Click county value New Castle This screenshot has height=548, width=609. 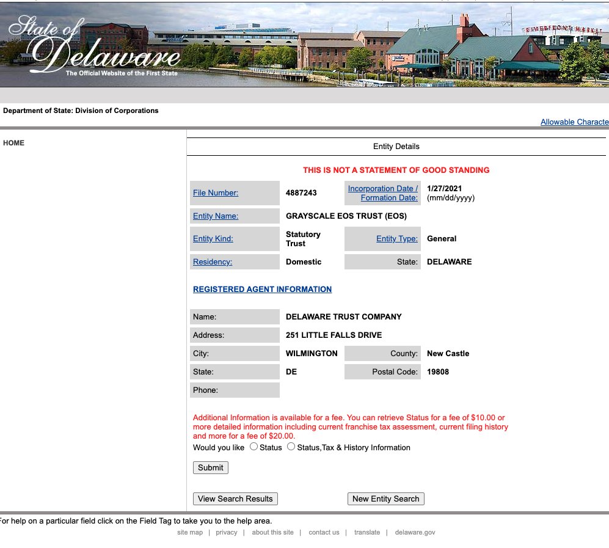(x=448, y=354)
